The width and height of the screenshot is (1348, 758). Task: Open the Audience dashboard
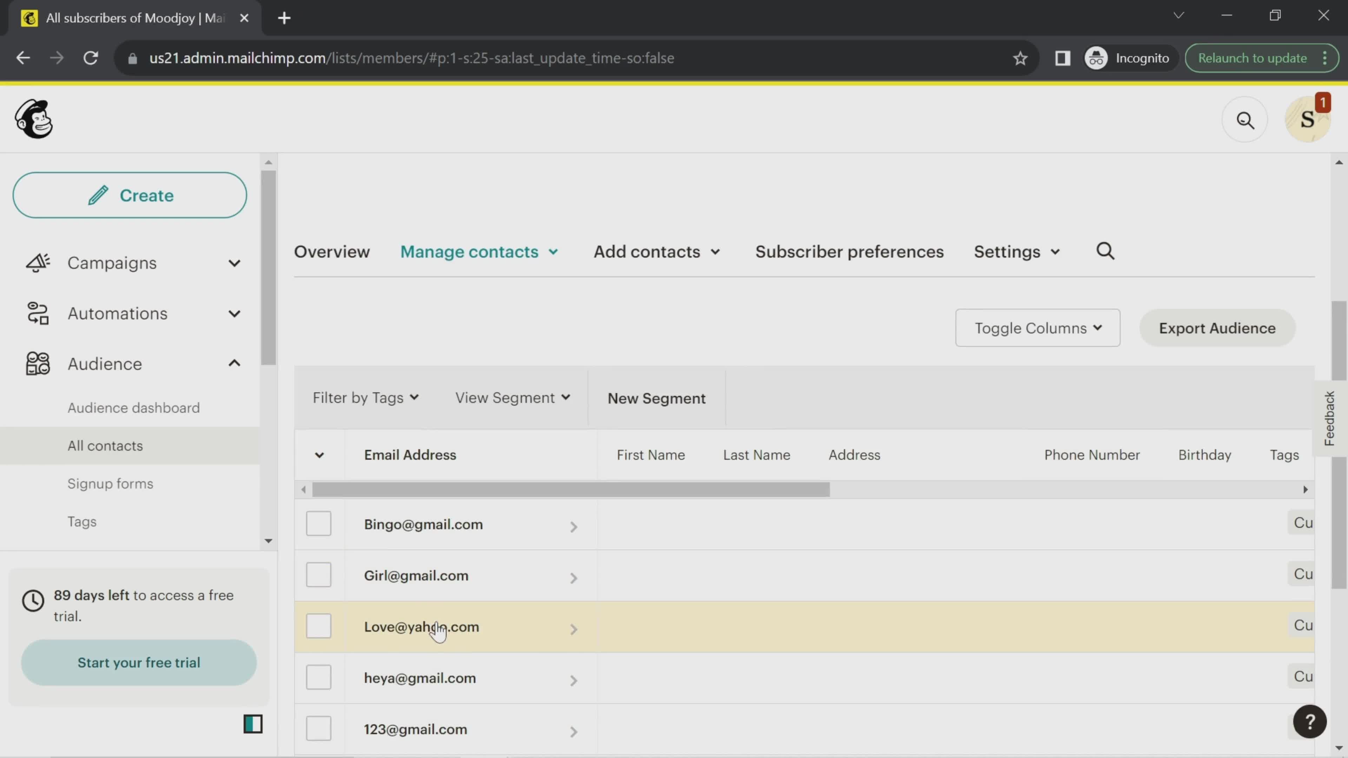134,407
